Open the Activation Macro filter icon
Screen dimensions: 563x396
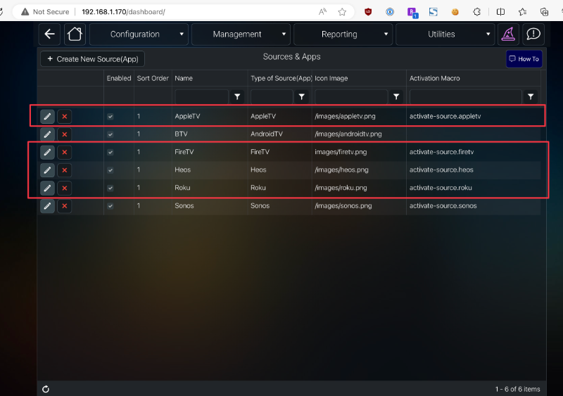(531, 96)
